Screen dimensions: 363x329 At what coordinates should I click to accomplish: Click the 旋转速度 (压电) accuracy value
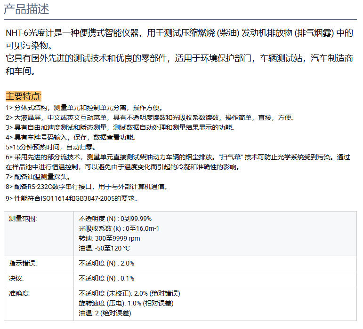point(126,303)
